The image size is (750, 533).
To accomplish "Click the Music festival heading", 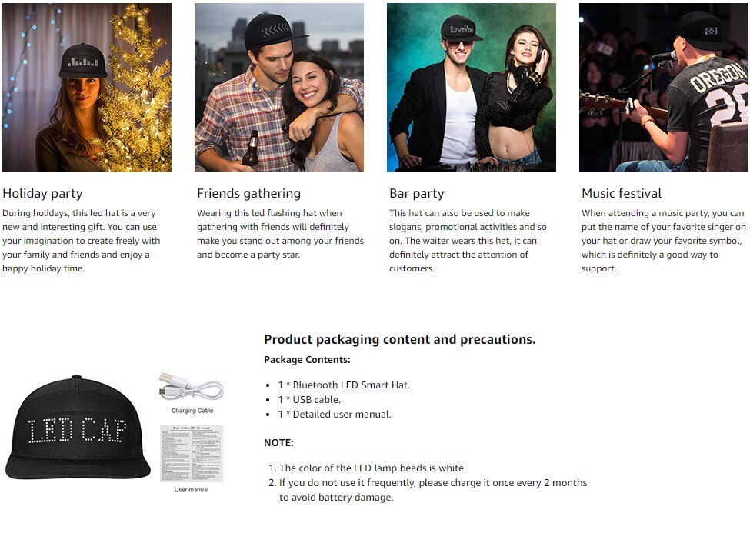I will (622, 193).
